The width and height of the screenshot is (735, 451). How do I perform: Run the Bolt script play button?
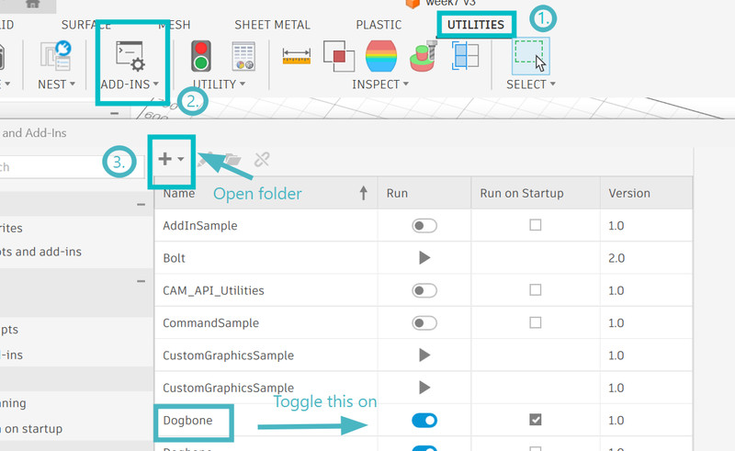[424, 258]
